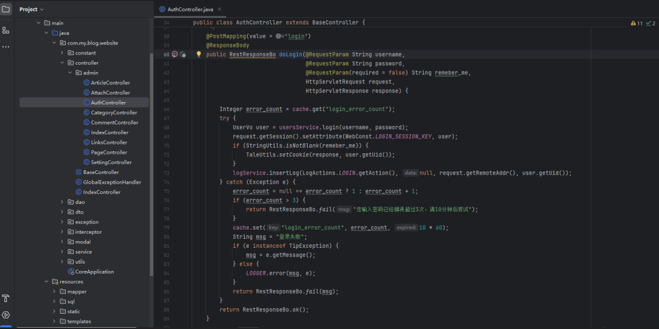Expand the service package
The height and width of the screenshot is (329, 659).
(62, 251)
